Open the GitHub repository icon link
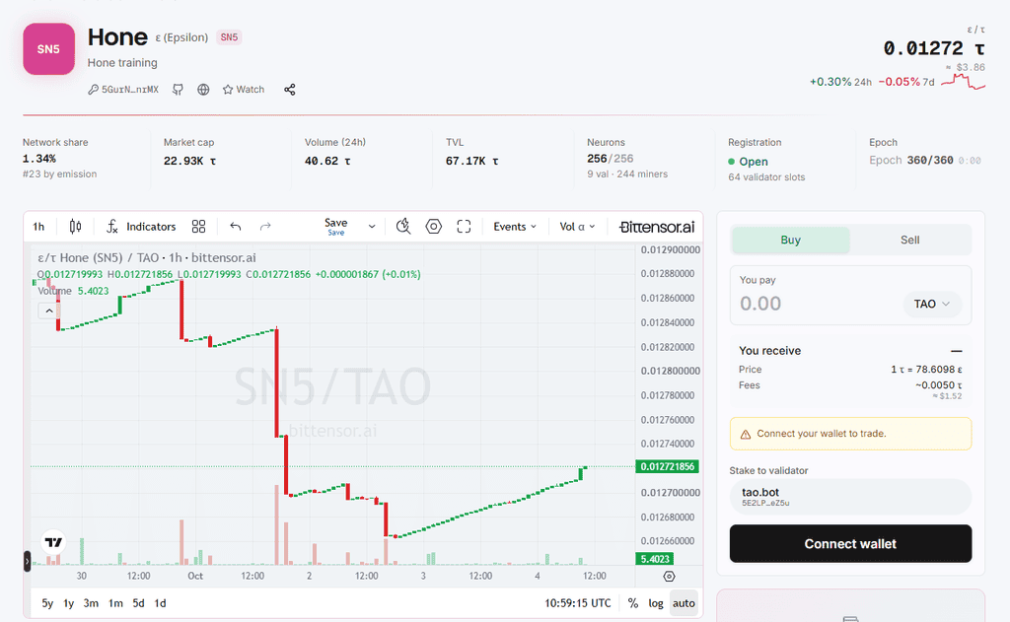Image resolution: width=1010 pixels, height=622 pixels. point(178,90)
